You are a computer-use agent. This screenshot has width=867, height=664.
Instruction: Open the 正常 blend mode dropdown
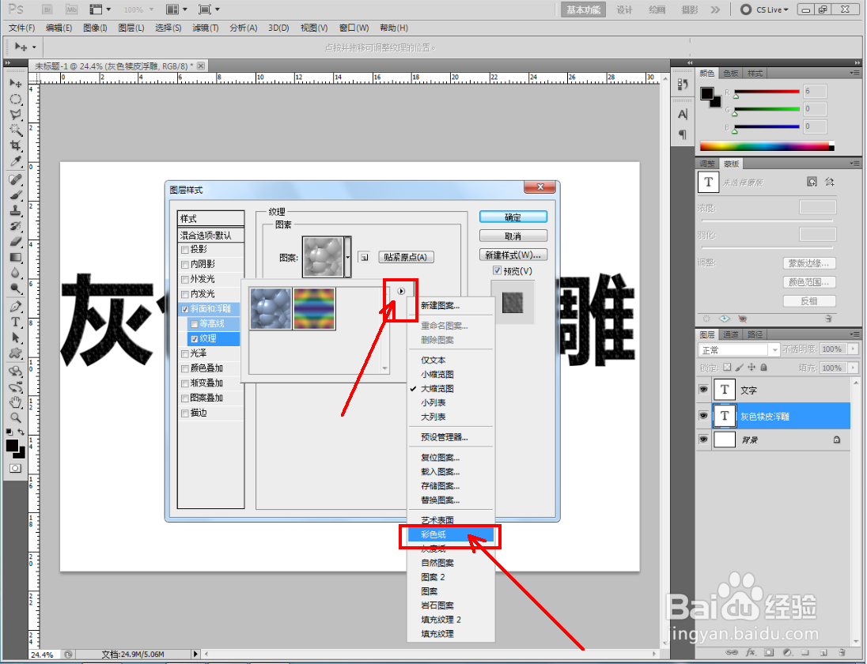pyautogui.click(x=740, y=349)
